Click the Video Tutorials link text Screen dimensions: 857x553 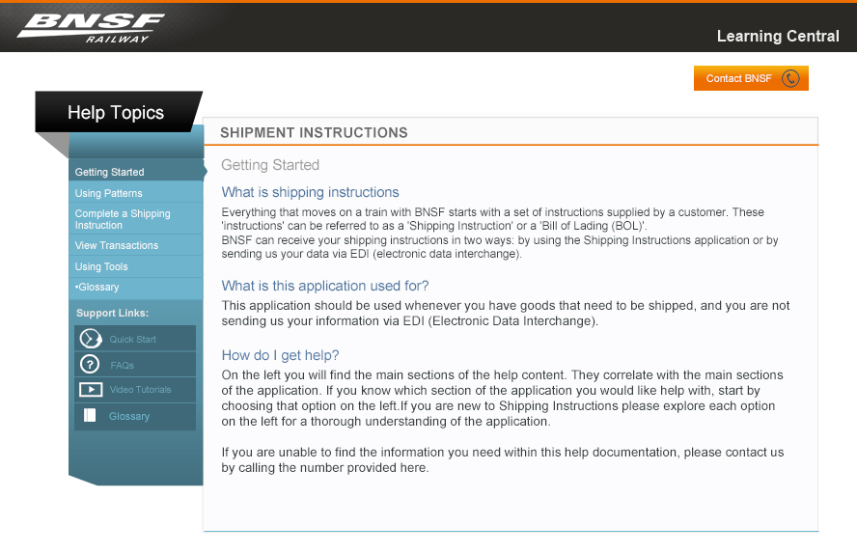[140, 390]
